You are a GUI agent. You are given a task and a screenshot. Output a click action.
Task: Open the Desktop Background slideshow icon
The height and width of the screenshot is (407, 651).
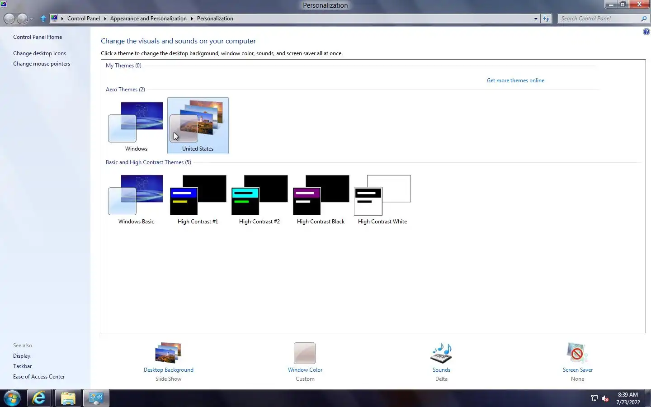(x=168, y=353)
